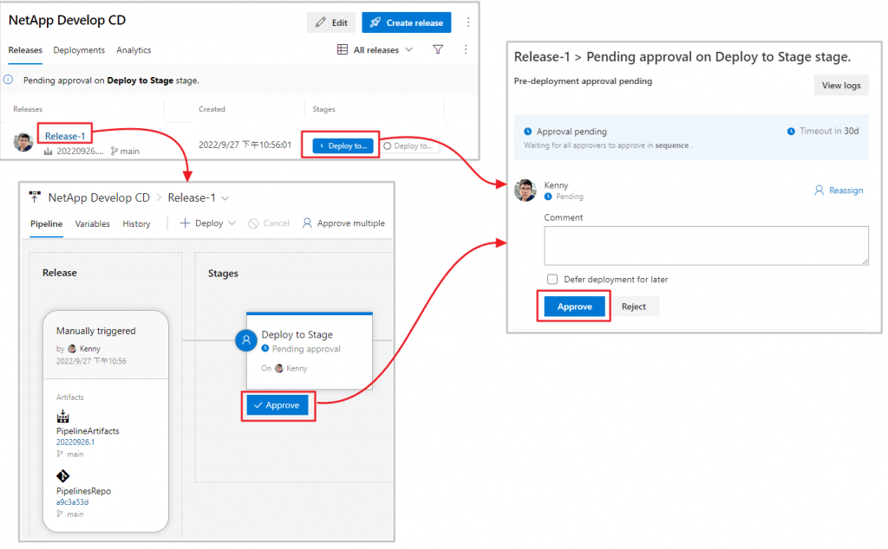Image resolution: width=888 pixels, height=549 pixels.
Task: Click the Approve button under Deploy to Stage card
Action: point(277,405)
